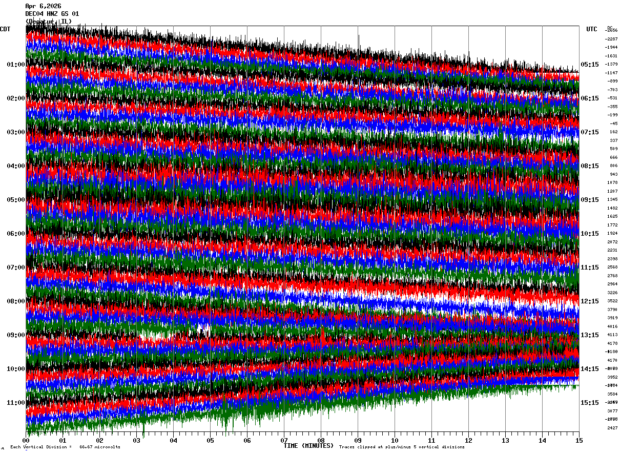This screenshot has width=620, height=454.
Task: Click the "15:15" UTC row label
Action: tap(590, 403)
